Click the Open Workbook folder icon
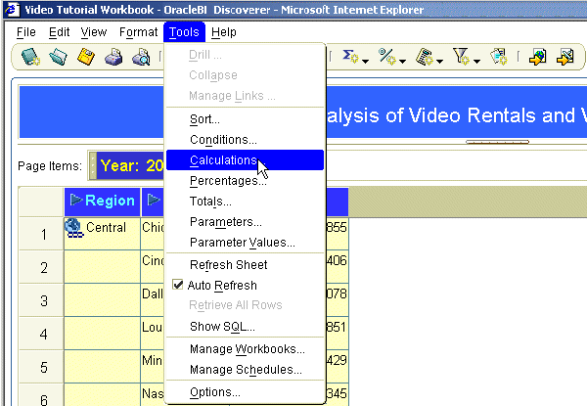The width and height of the screenshot is (587, 406). click(58, 57)
